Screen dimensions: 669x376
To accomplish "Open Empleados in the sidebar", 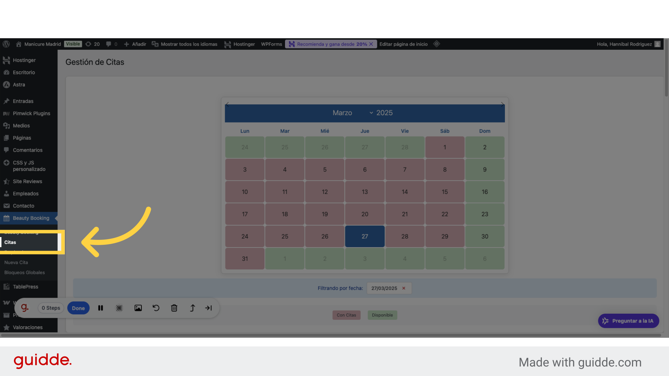I will (x=25, y=194).
